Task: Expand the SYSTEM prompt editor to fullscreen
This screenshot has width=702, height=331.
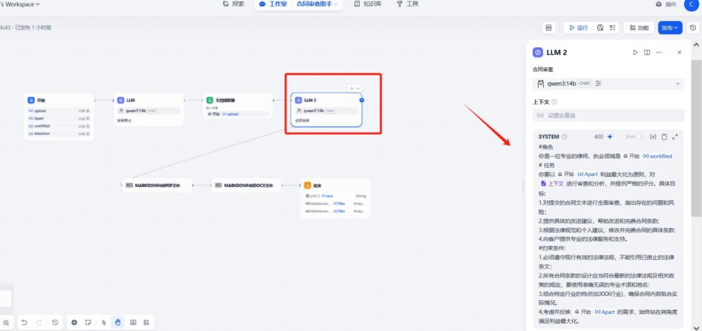Action: 675,137
